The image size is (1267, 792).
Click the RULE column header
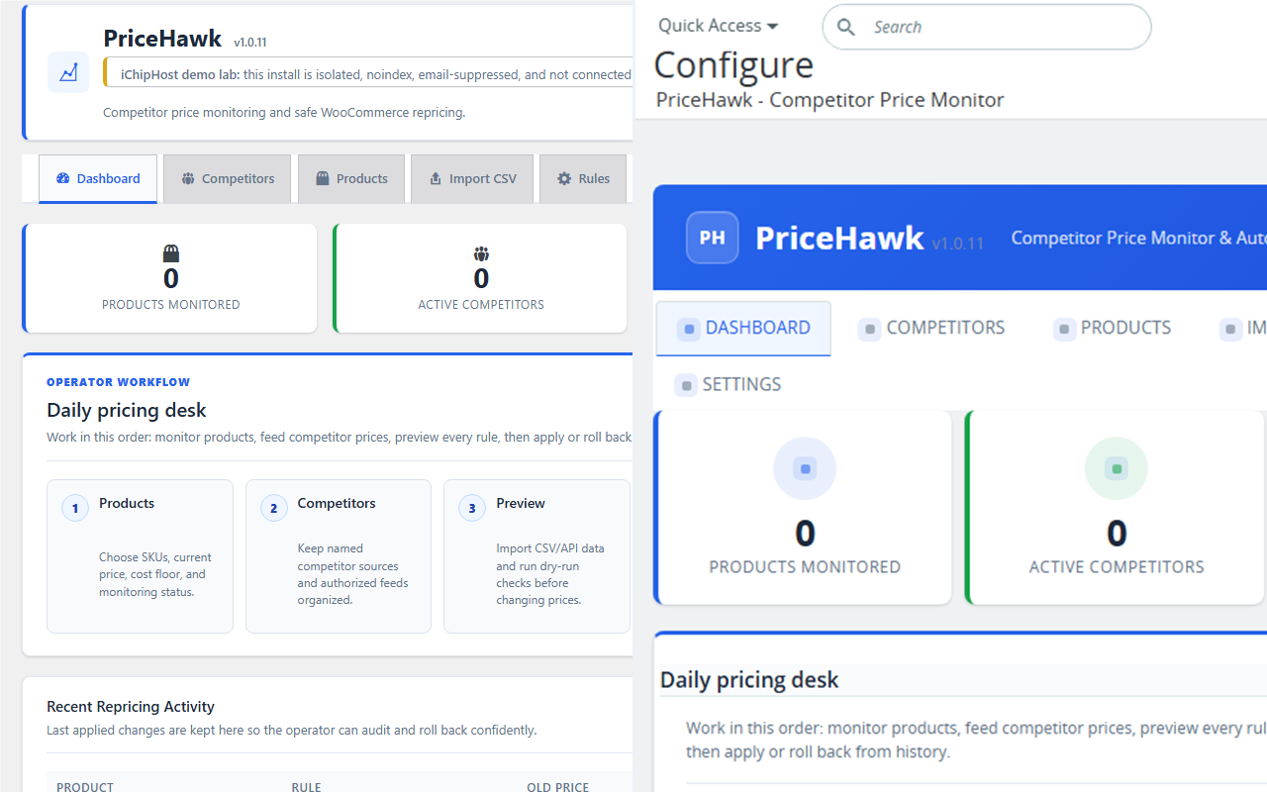[307, 787]
